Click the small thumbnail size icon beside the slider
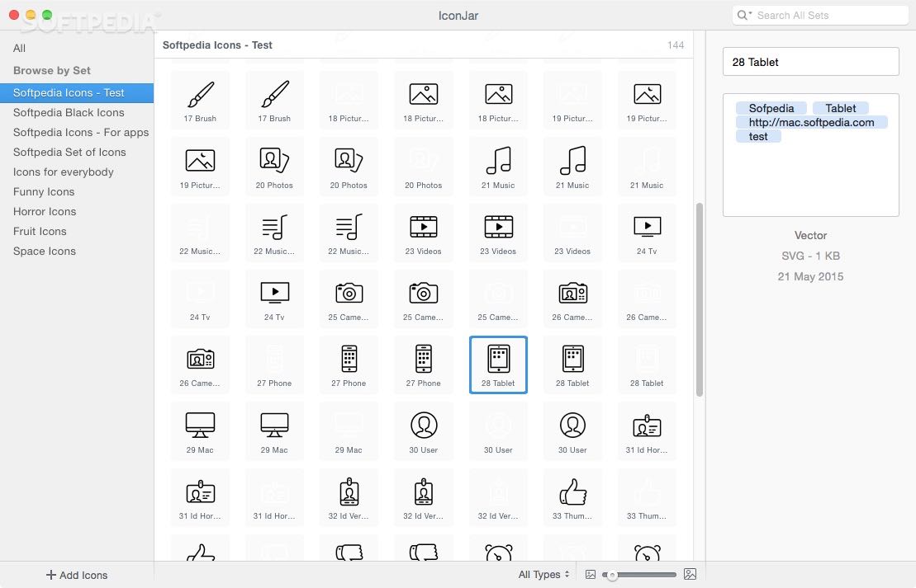This screenshot has width=916, height=588. coord(590,574)
